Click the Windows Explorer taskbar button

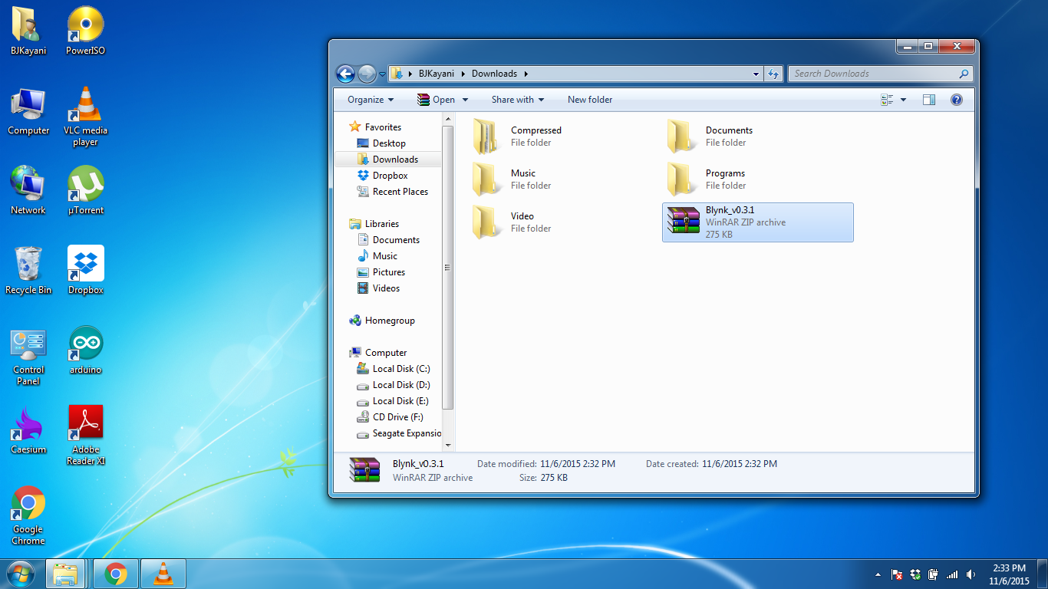pos(65,574)
